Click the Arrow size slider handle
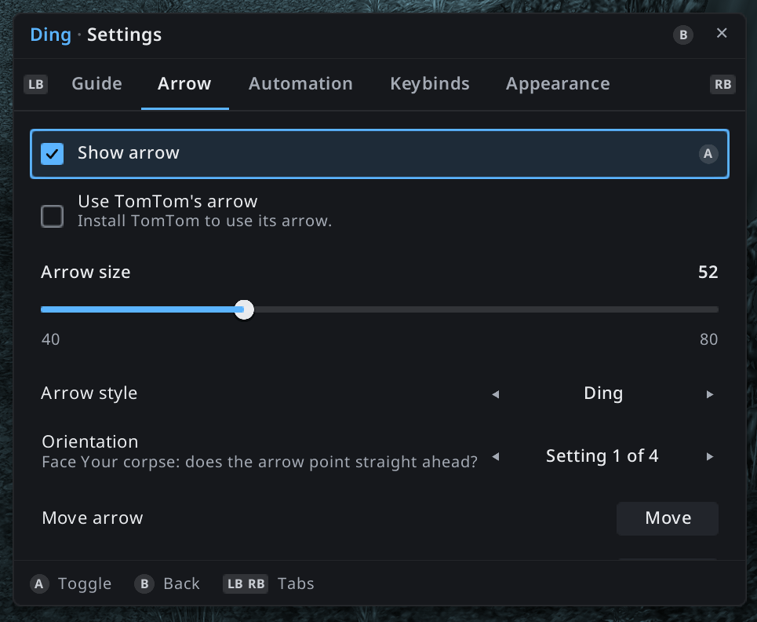 point(244,309)
